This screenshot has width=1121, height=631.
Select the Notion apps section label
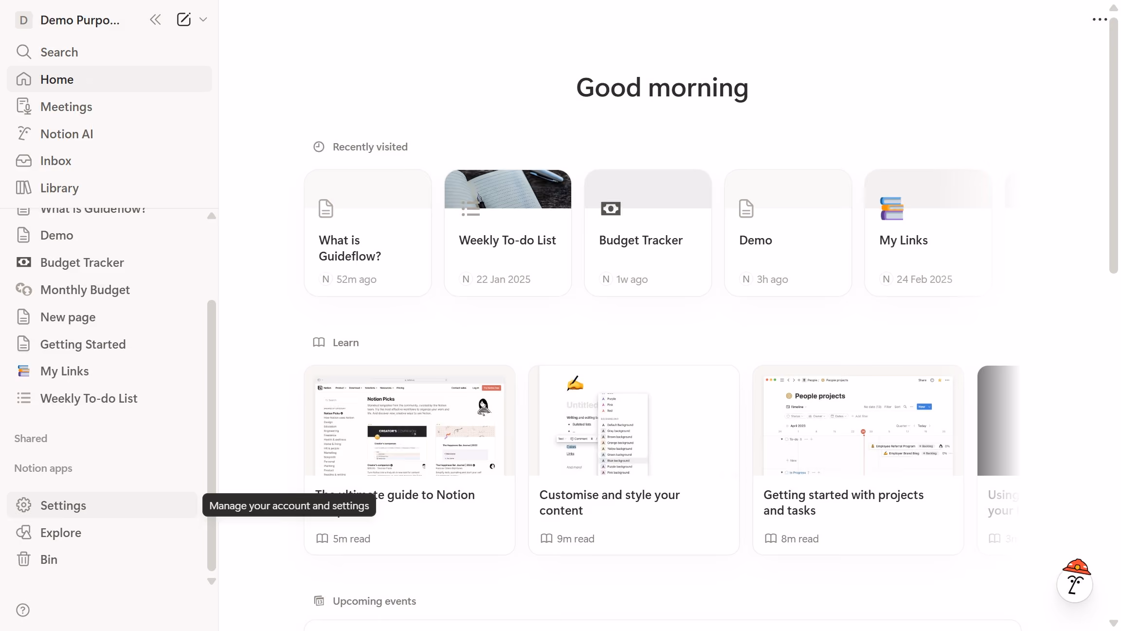pyautogui.click(x=43, y=468)
